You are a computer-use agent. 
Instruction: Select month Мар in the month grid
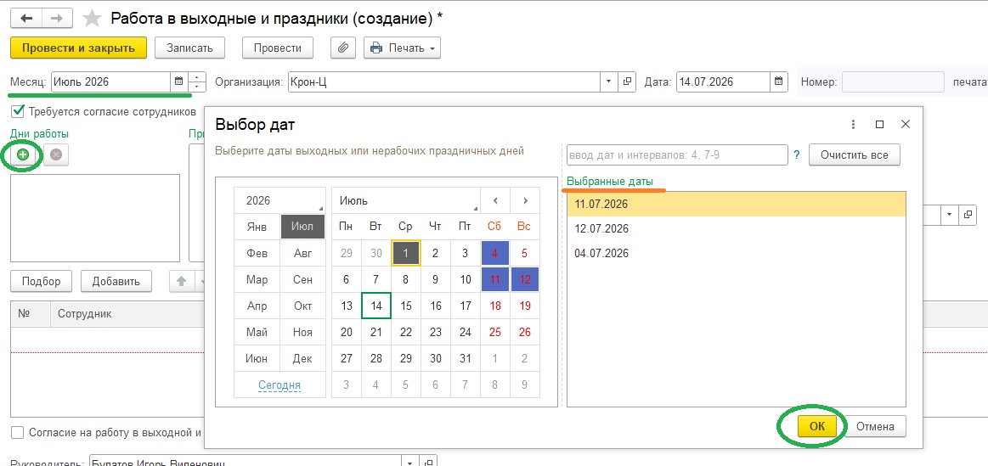(x=257, y=279)
